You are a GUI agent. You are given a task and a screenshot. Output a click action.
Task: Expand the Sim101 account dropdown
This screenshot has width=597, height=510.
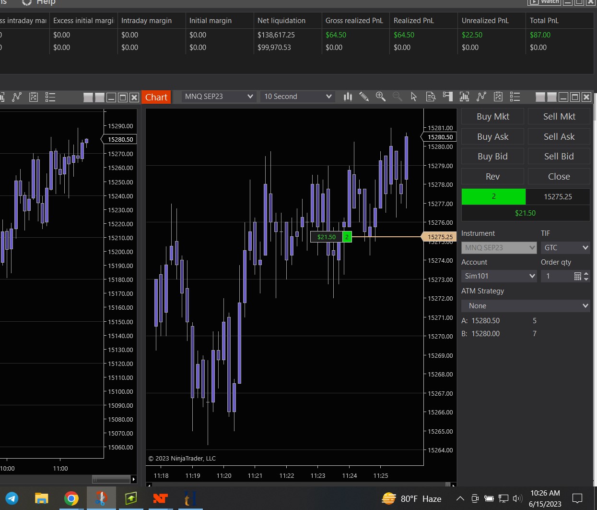pos(499,276)
